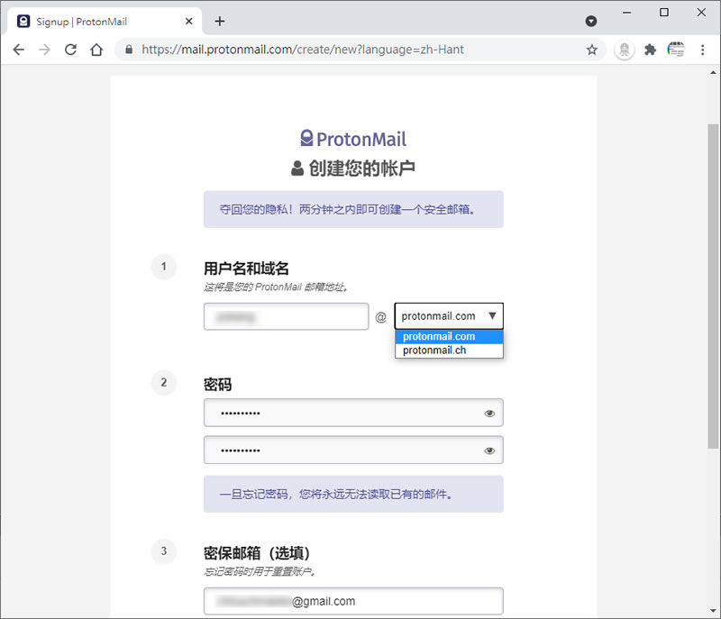The height and width of the screenshot is (619, 721).
Task: Show the first password using the eye icon
Action: click(489, 414)
